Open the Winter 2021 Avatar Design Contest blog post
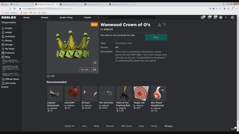The image size is (239, 134). pyautogui.click(x=11, y=61)
